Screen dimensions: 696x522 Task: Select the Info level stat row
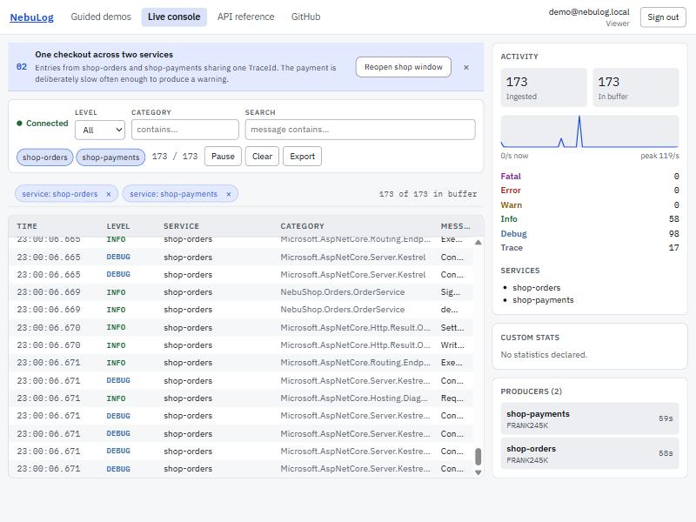click(590, 219)
